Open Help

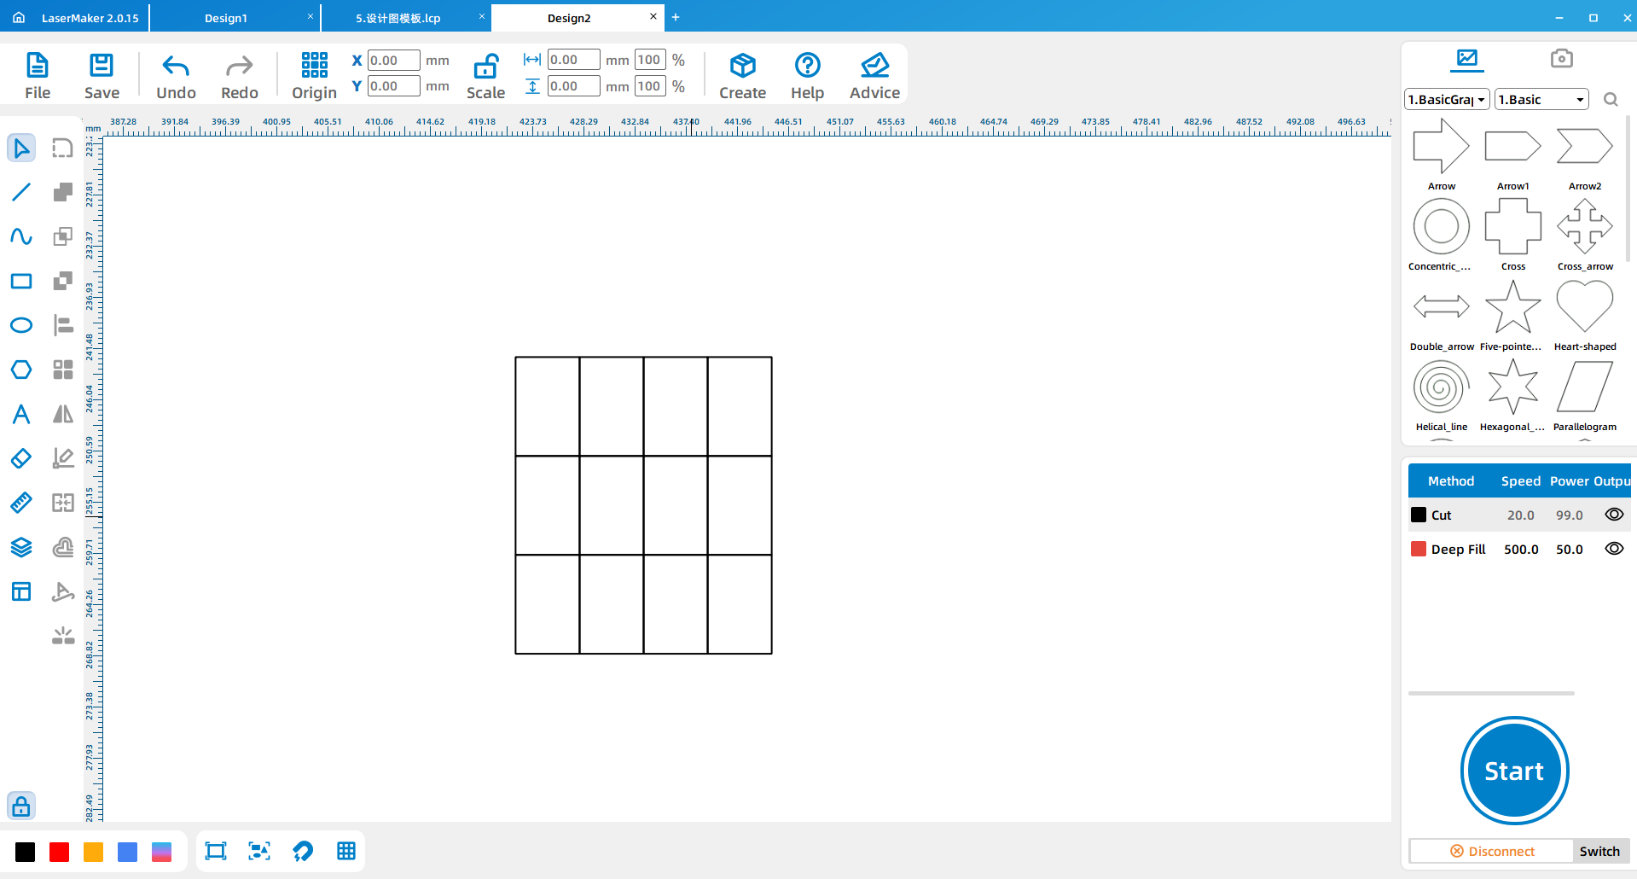tap(807, 76)
